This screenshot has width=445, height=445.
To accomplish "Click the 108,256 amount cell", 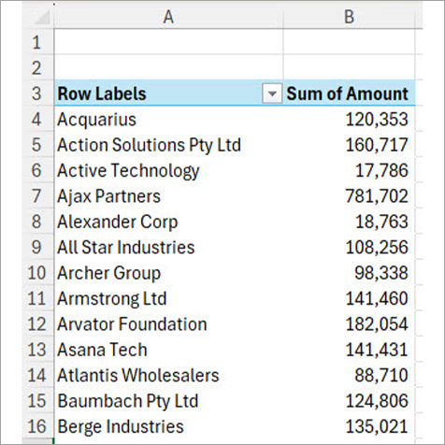I will [350, 247].
